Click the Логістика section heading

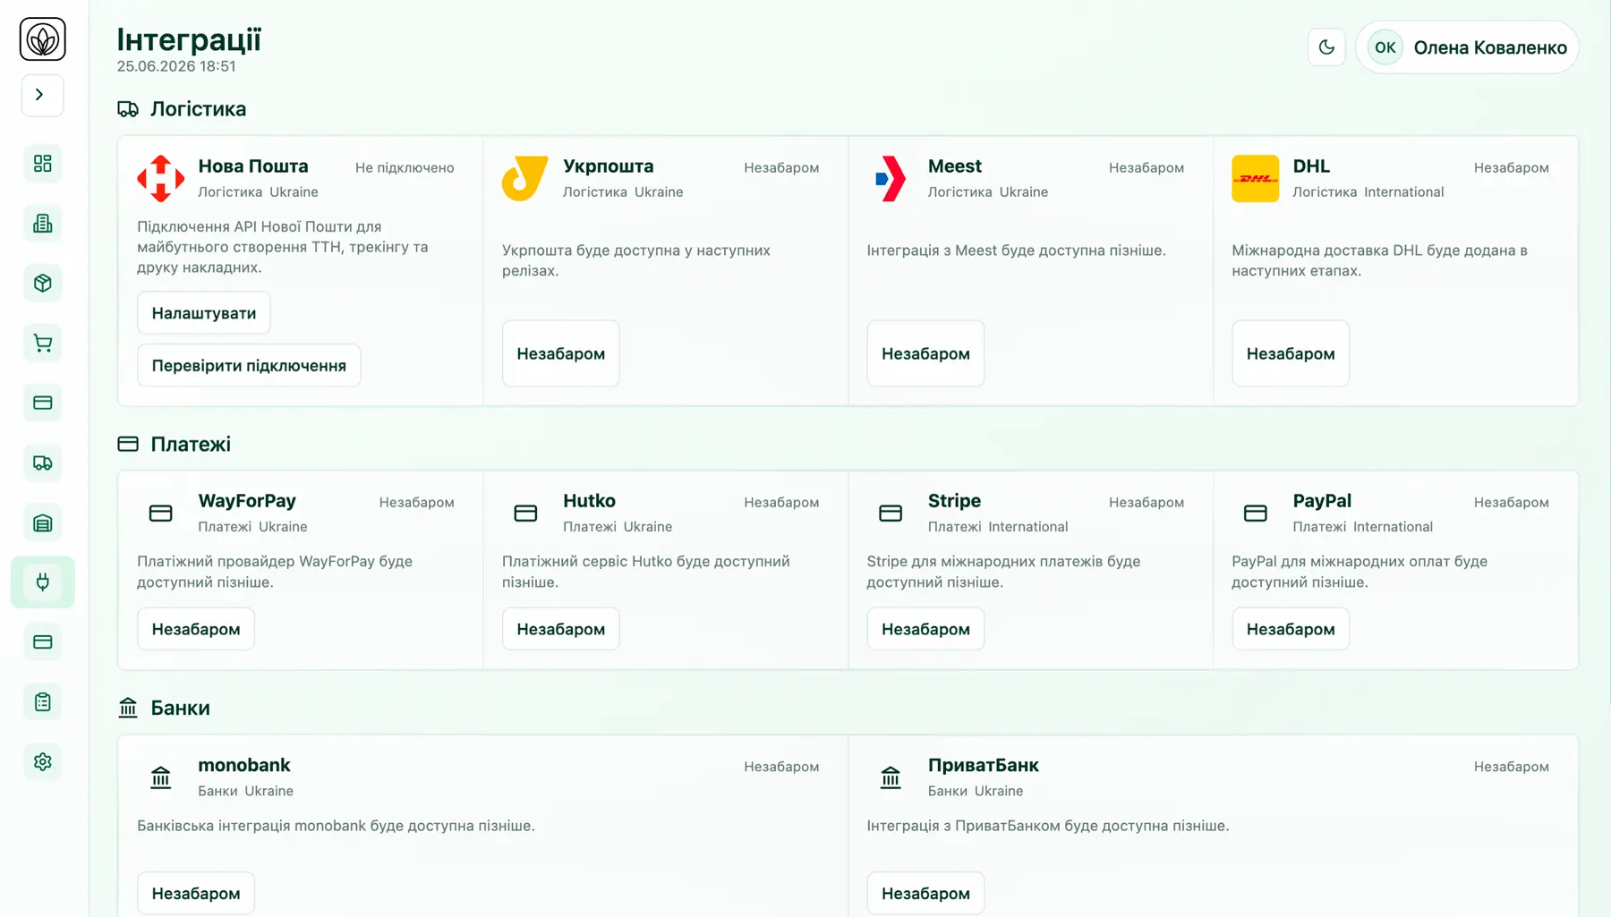click(x=198, y=109)
